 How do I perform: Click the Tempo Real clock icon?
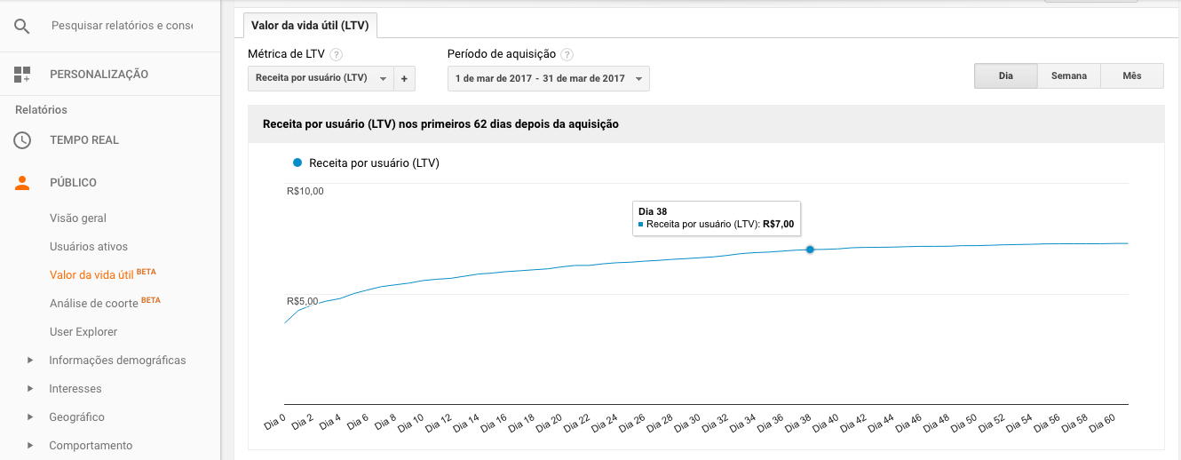[22, 140]
